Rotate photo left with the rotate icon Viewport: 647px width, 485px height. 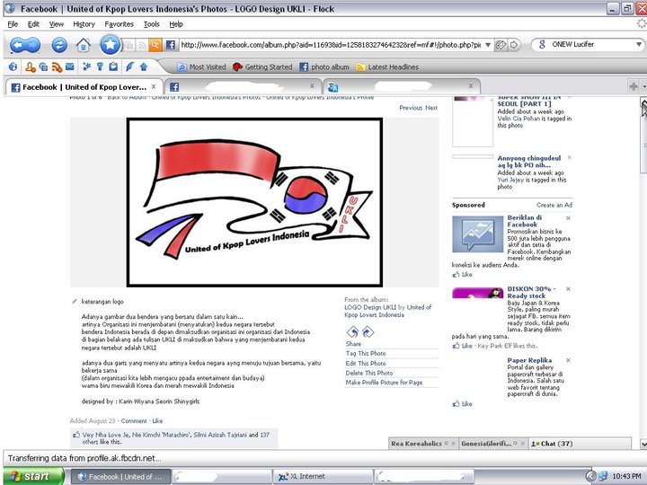(x=352, y=332)
